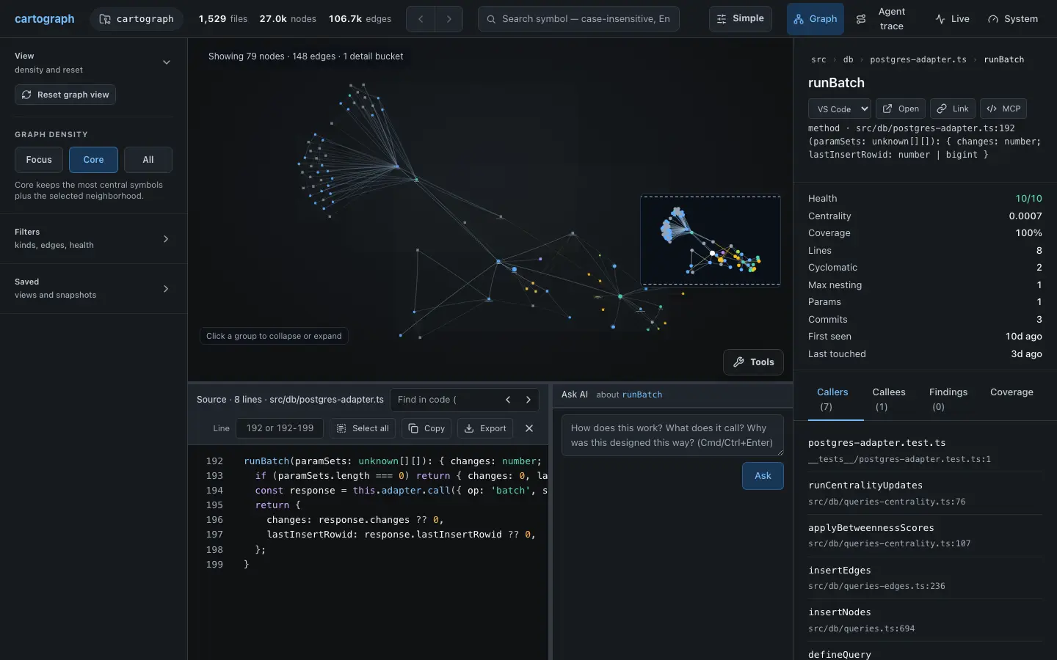Screen dimensions: 1057x660
Task: Click the Open button for runBatch
Action: [x=901, y=109]
